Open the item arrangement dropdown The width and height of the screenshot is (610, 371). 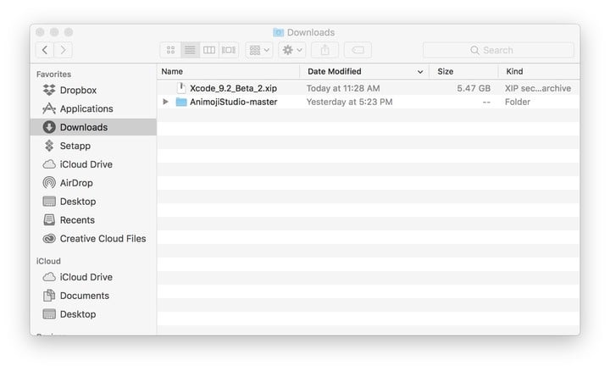tap(259, 50)
